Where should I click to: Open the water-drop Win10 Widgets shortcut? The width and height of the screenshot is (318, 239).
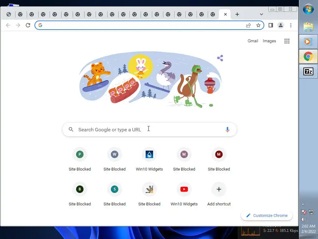pyautogui.click(x=149, y=160)
